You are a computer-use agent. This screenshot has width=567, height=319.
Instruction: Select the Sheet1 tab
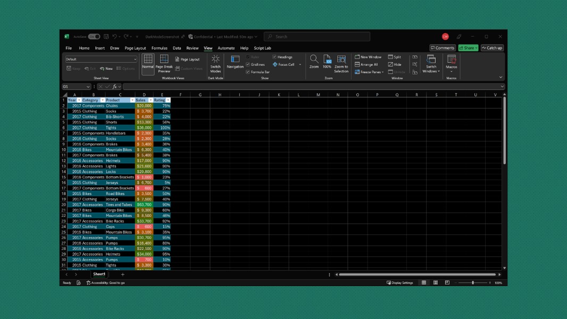pos(99,274)
